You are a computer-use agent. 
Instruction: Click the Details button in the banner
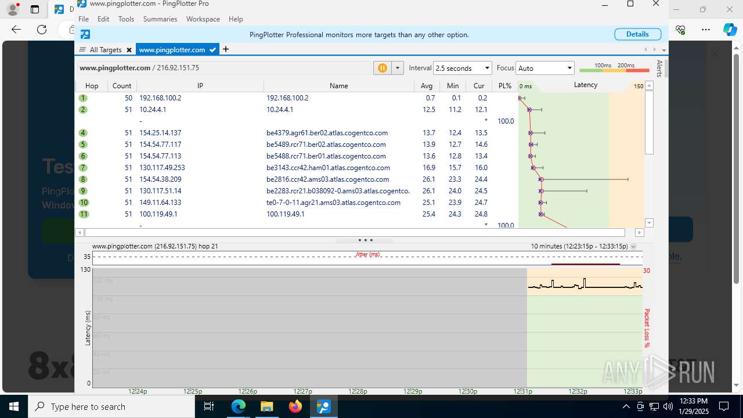[x=637, y=34]
